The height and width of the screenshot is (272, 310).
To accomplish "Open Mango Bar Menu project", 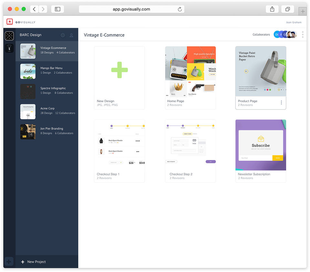I will 47,71.
